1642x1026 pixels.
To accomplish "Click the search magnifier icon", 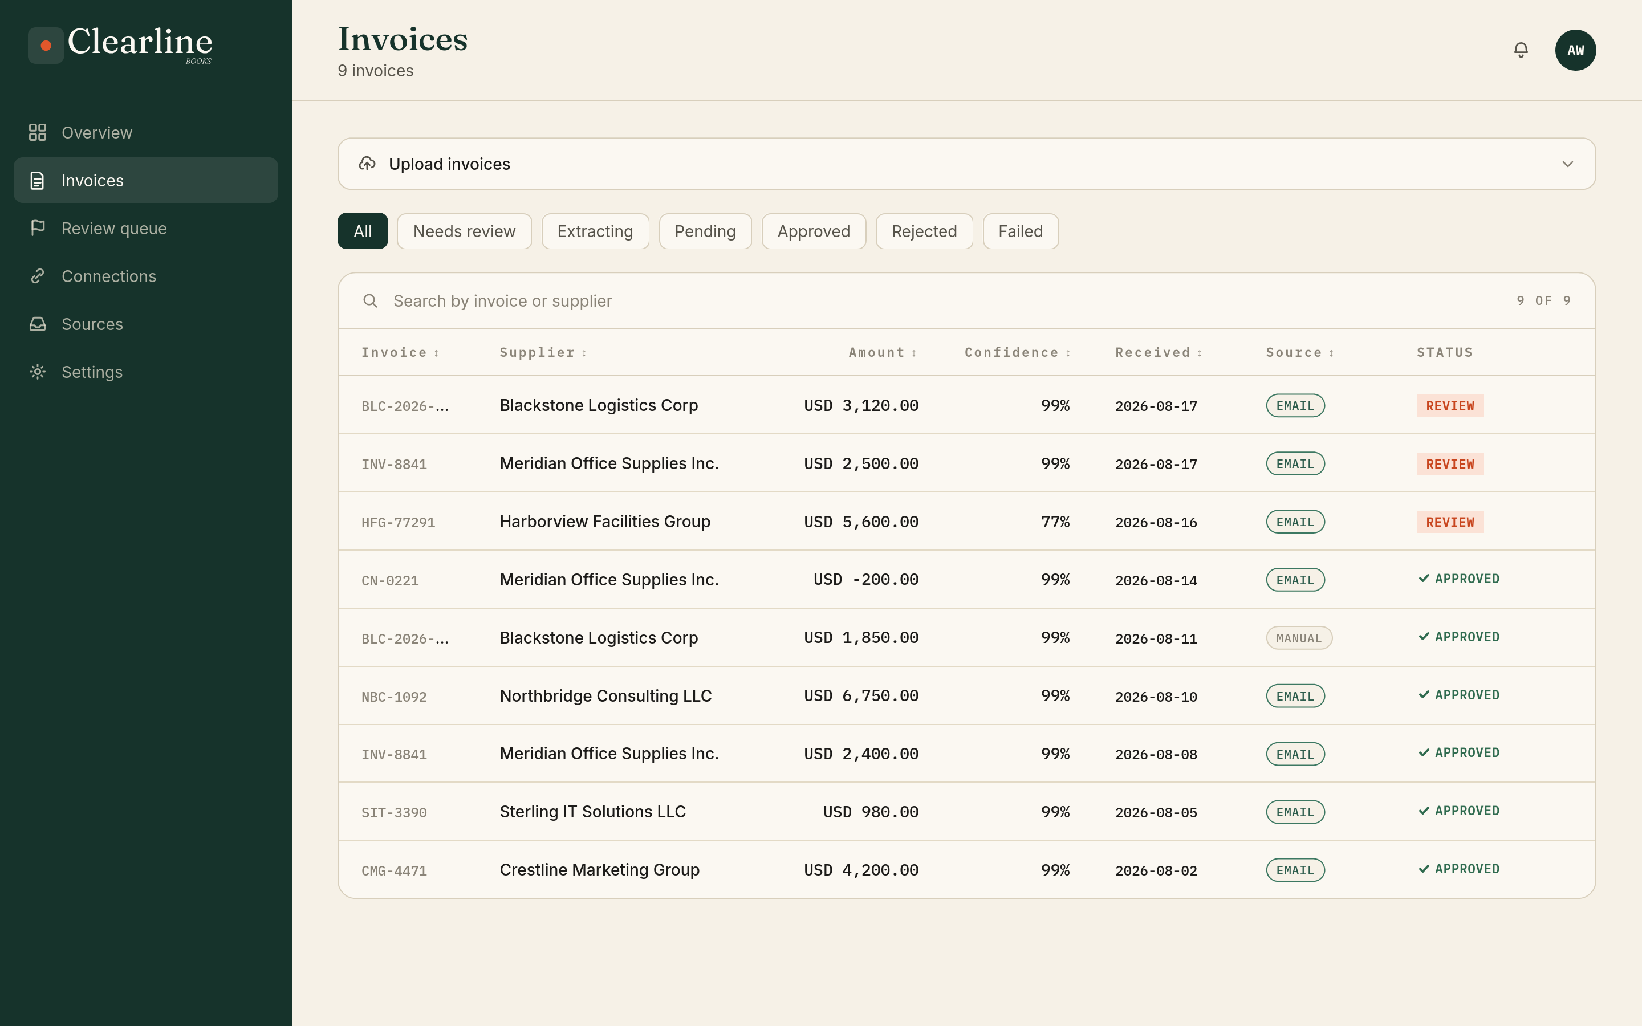I will tap(370, 300).
